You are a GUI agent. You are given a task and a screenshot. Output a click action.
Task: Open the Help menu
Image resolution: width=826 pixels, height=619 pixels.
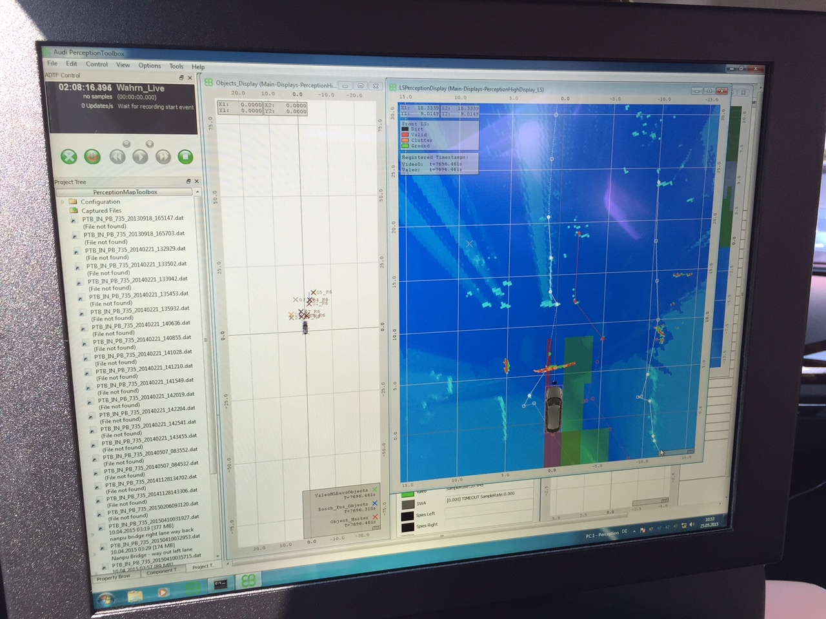point(198,67)
